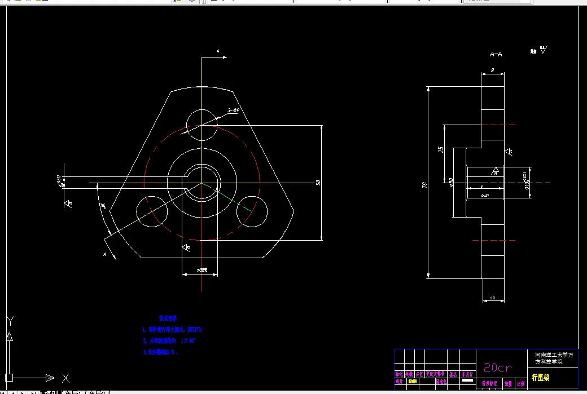This screenshot has height=394, width=587.
Task: Select the "行星架" part name text
Action: click(x=540, y=378)
